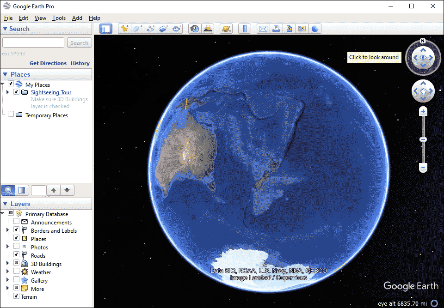
Task: Disable the Roads layer checkbox
Action: pyautogui.click(x=17, y=254)
